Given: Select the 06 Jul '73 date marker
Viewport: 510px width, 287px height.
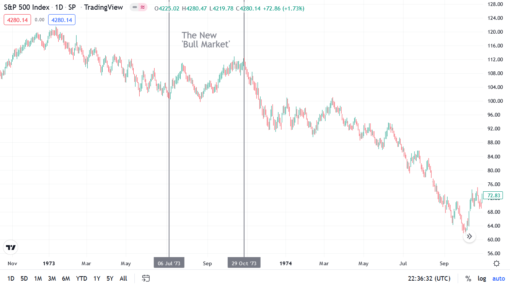Looking at the screenshot, I should pos(169,263).
